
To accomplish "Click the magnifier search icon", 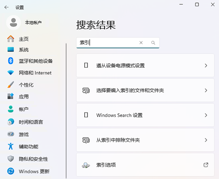I will pos(153,42).
